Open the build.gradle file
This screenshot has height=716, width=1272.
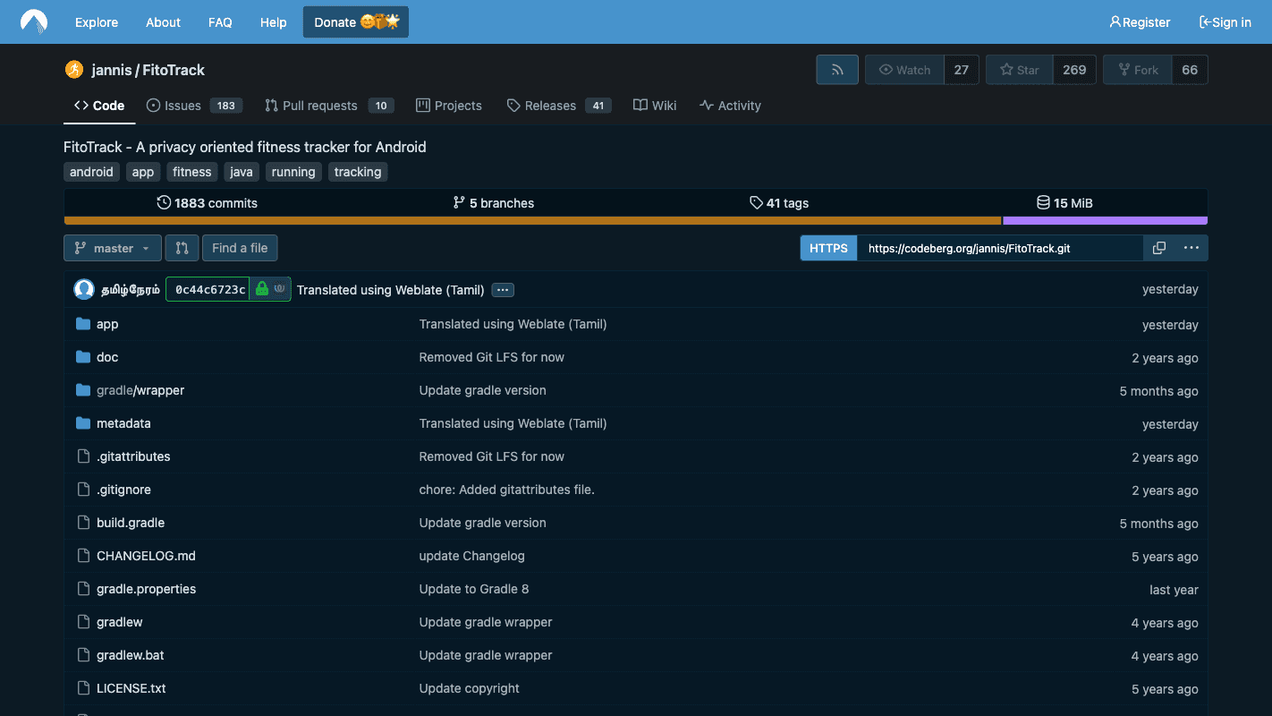pyautogui.click(x=131, y=523)
